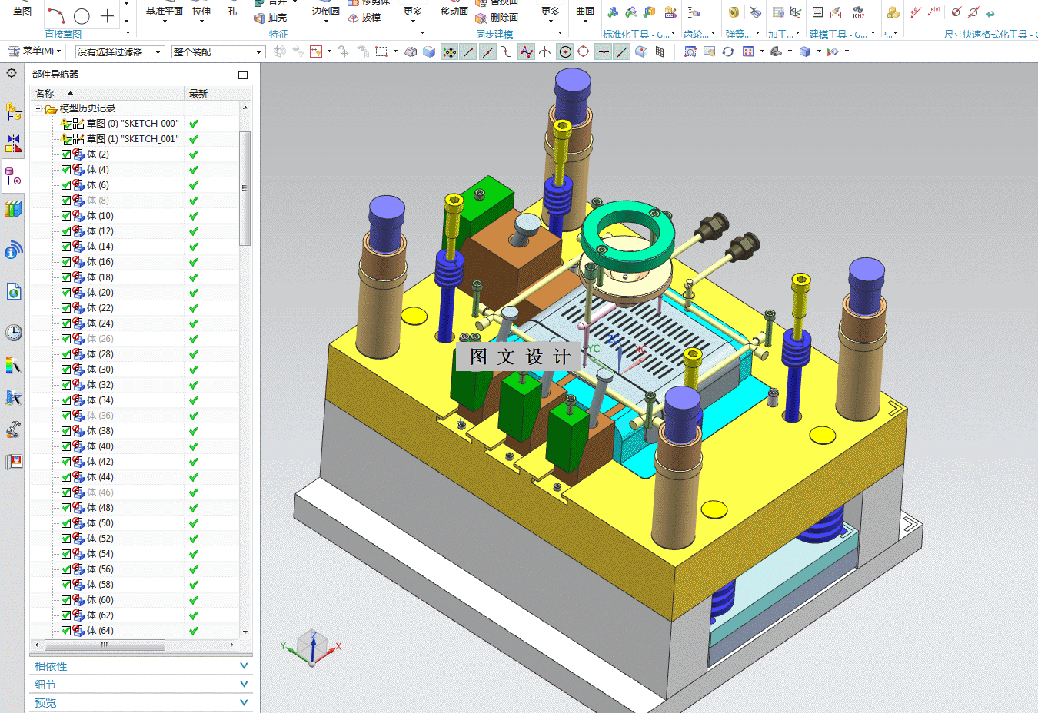Screen dimensions: 1038x713
Task: Click the 孔 hole button
Action: click(232, 12)
